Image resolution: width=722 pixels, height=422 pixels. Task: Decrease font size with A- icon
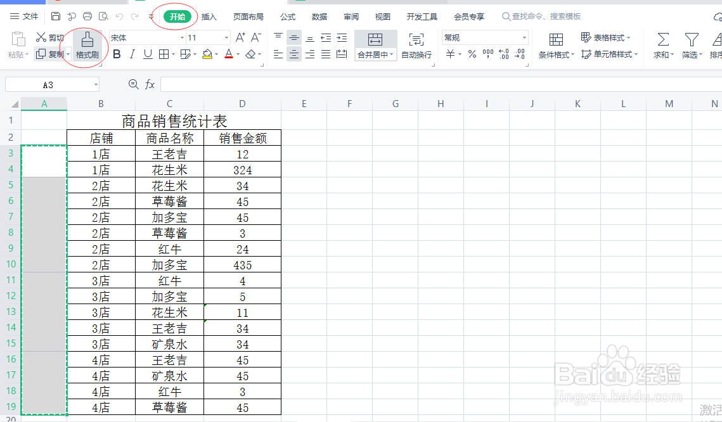255,38
